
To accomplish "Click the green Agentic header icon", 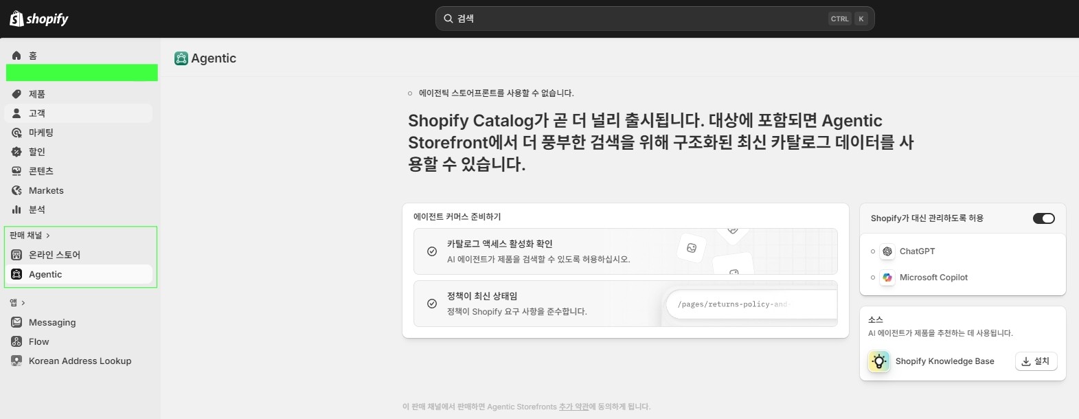I will tap(181, 58).
